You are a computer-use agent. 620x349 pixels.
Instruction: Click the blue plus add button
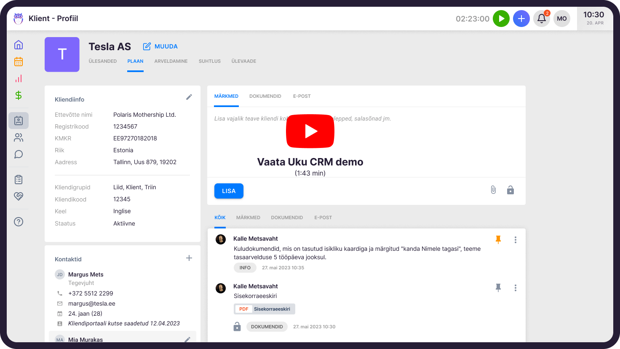click(521, 19)
